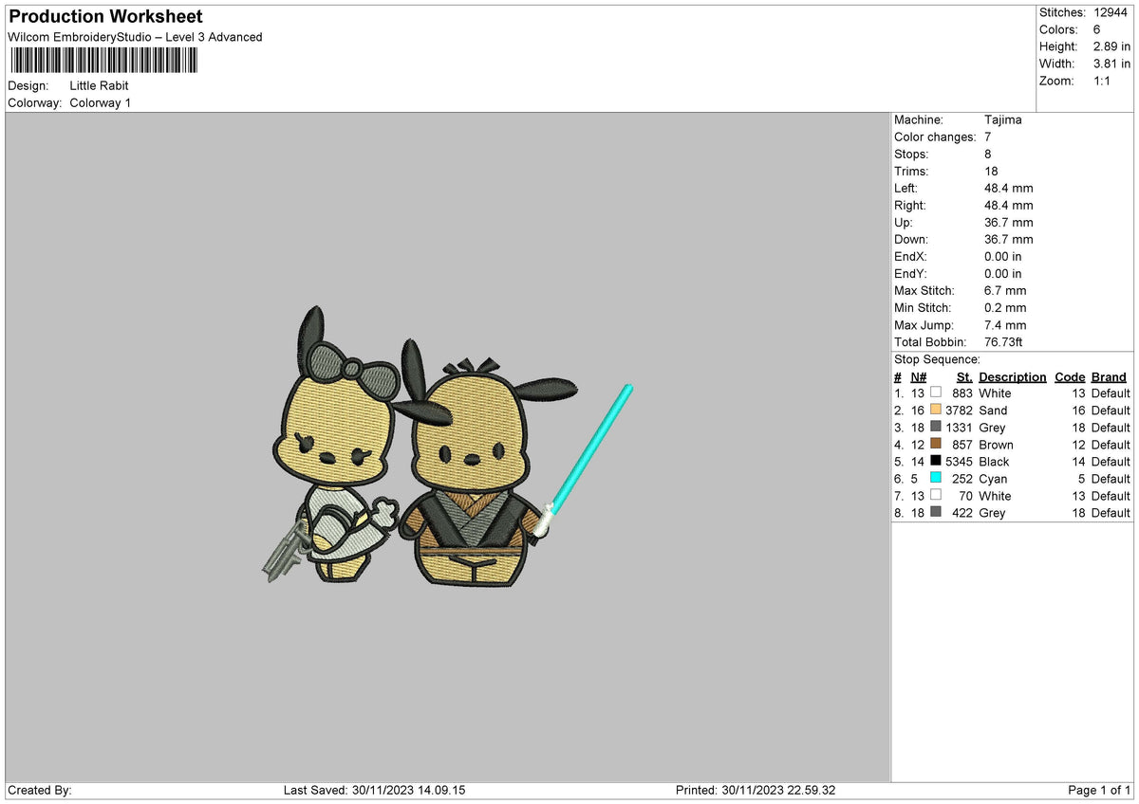Click the 'Wilcom EmbroideryStudio – Level 3 Advanced' text
Screen dimensions: 1139x804
[135, 37]
